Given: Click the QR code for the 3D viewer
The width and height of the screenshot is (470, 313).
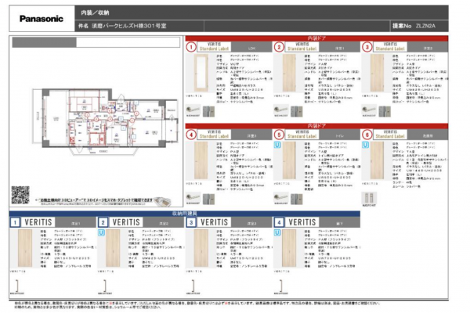Looking at the screenshot, I should [x=20, y=195].
